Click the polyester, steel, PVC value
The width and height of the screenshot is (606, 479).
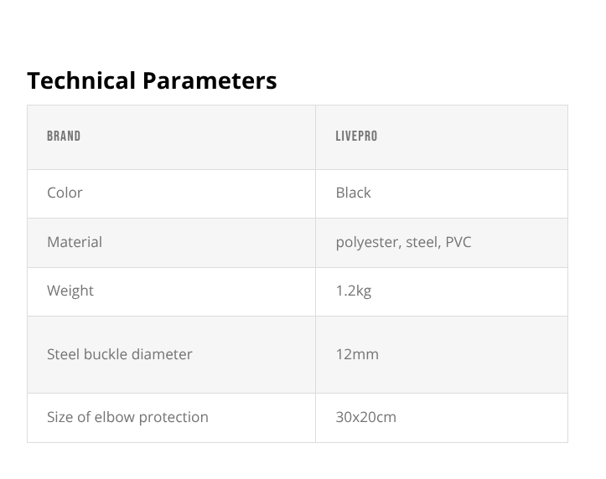click(x=403, y=242)
